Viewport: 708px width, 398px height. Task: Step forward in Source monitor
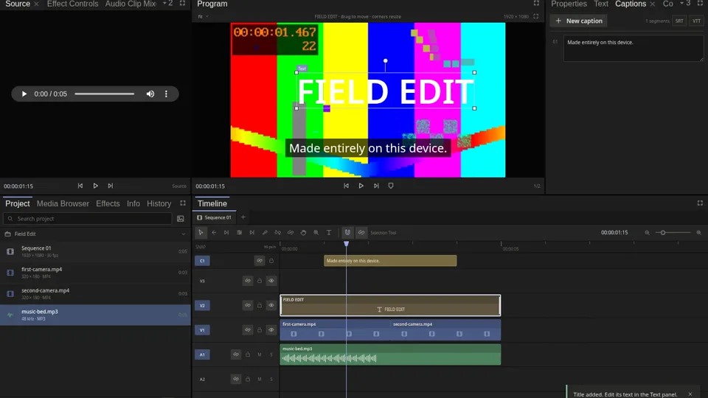pos(110,186)
